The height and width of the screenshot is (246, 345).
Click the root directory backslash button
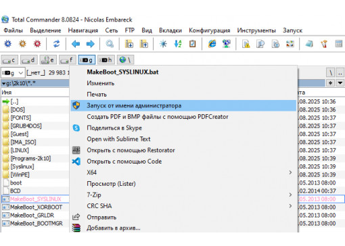pos(331,73)
